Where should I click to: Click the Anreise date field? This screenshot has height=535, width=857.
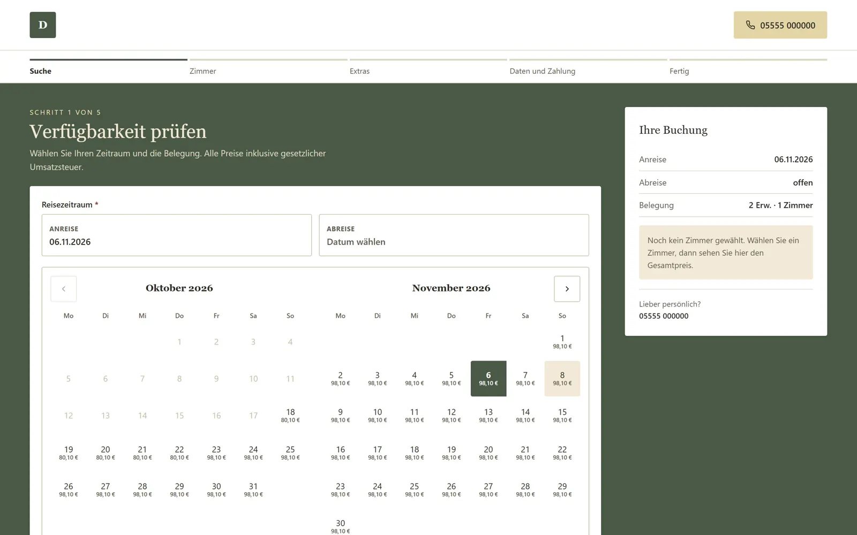(177, 235)
